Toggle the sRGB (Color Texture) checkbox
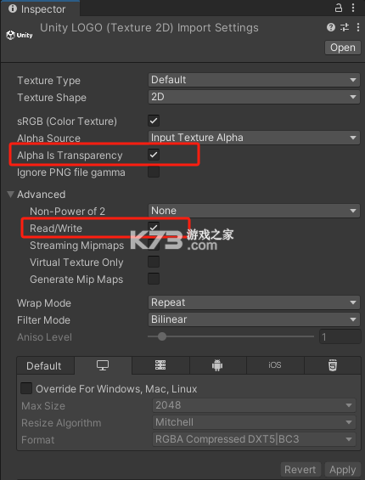365x480 pixels. 154,121
